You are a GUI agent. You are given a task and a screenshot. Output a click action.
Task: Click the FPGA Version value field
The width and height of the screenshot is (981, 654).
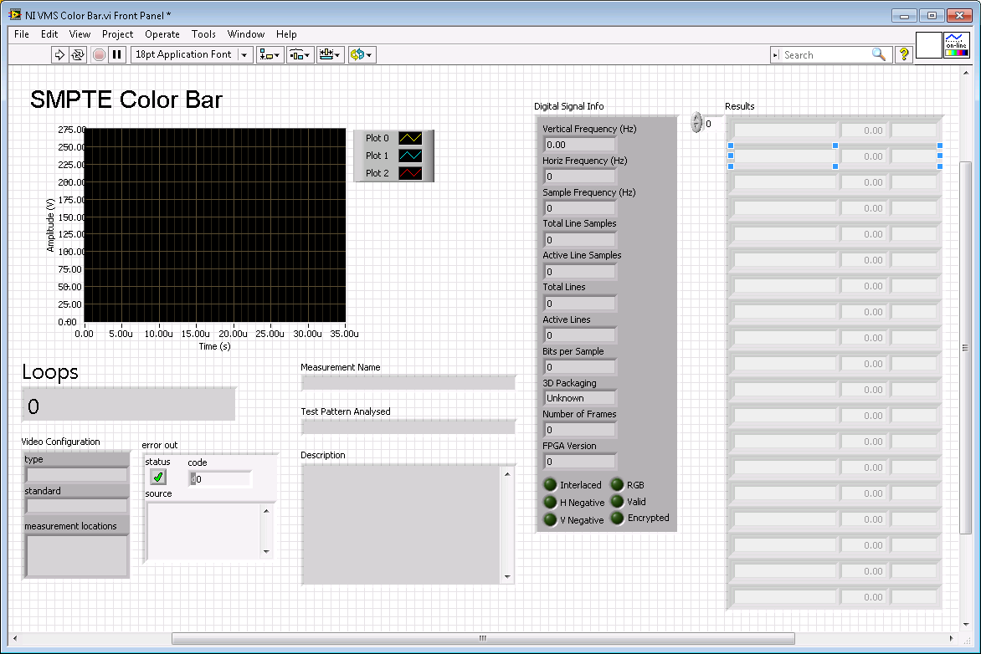[579, 462]
